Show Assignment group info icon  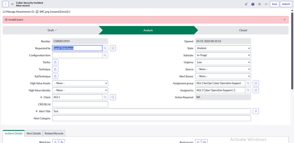click(x=256, y=83)
